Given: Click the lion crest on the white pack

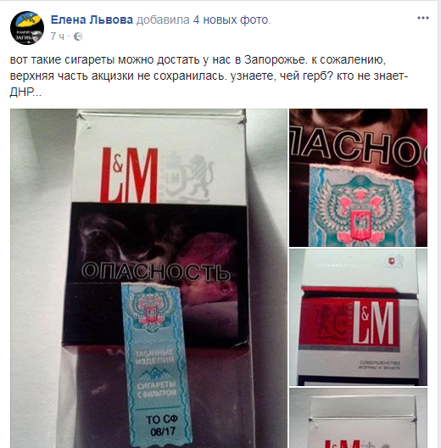Looking at the screenshot, I should [189, 177].
